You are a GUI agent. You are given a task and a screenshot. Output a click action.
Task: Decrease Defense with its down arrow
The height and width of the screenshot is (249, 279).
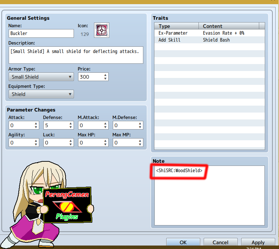(71, 127)
